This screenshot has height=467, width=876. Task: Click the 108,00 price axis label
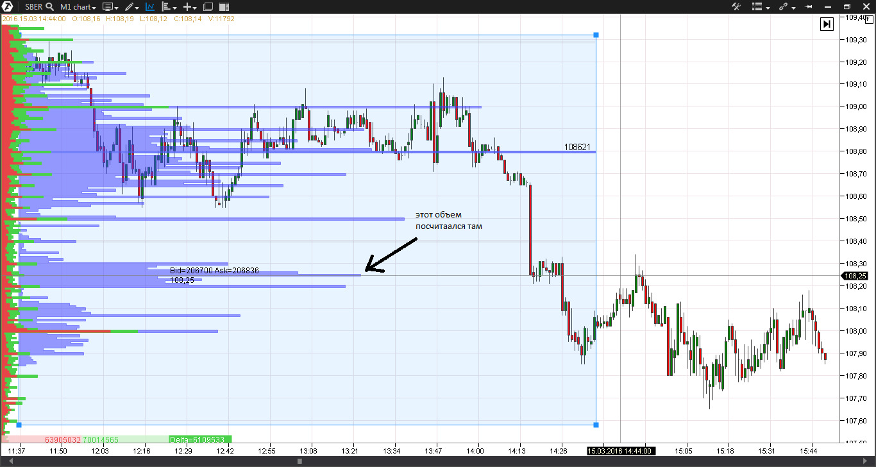point(856,331)
